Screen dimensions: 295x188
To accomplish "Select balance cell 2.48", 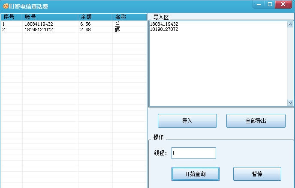I will click(x=85, y=30).
